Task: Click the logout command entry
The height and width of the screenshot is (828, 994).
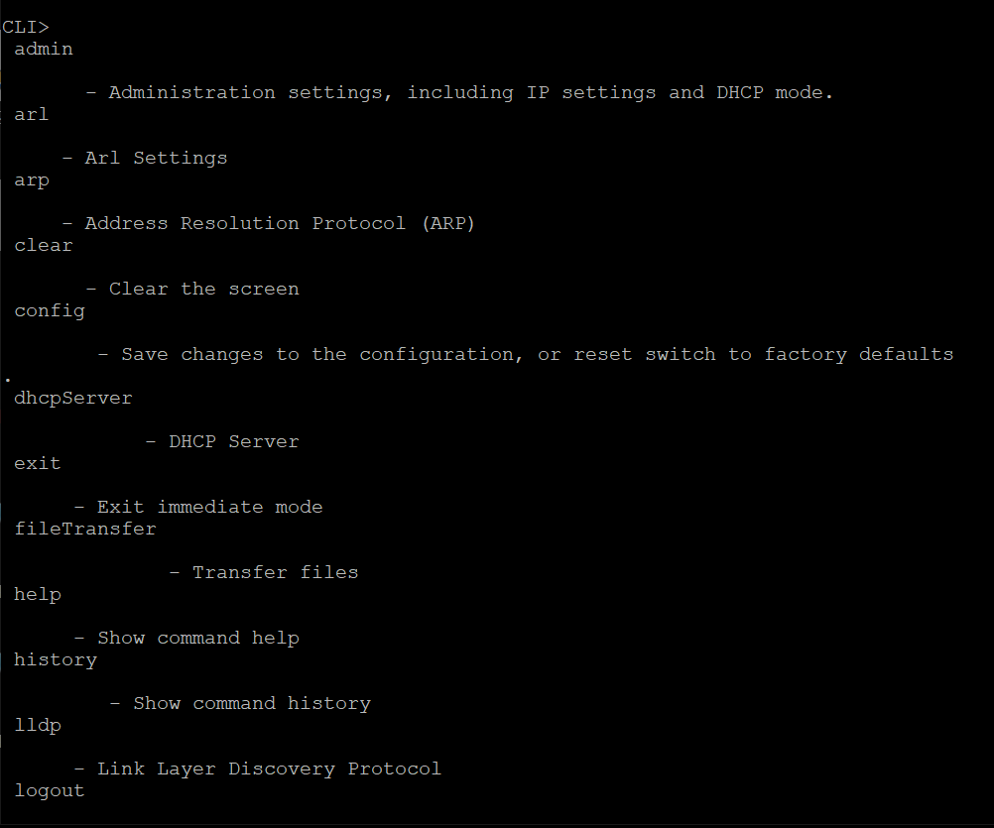Action: [49, 791]
